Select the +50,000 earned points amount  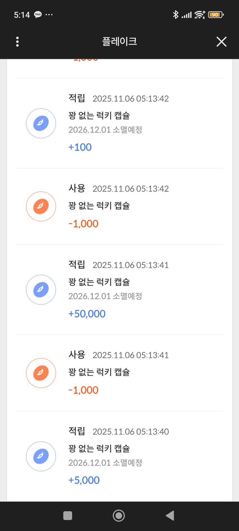coord(87,314)
